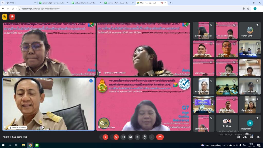Click the new tab plus button

click(170, 3)
